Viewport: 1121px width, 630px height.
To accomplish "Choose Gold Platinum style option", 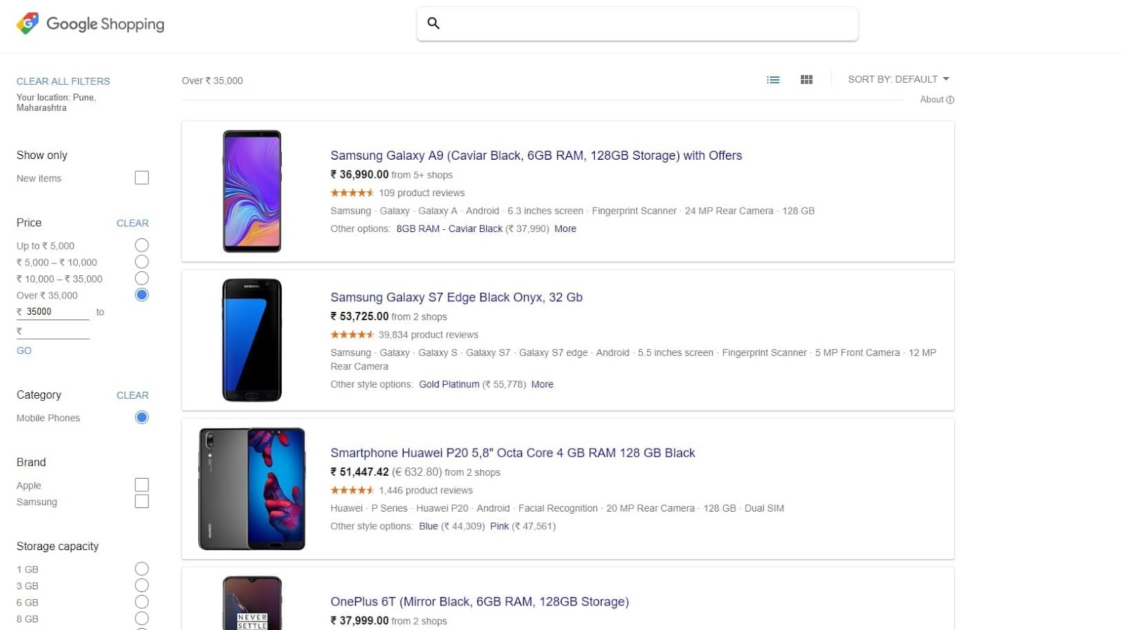I will pos(449,384).
